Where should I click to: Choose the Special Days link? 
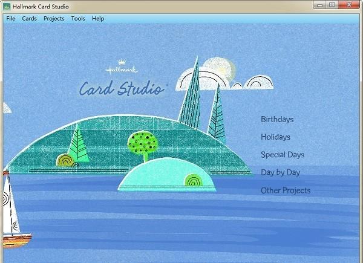pyautogui.click(x=283, y=155)
